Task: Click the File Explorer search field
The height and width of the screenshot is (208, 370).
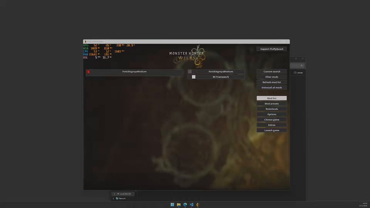Action: 297,66
